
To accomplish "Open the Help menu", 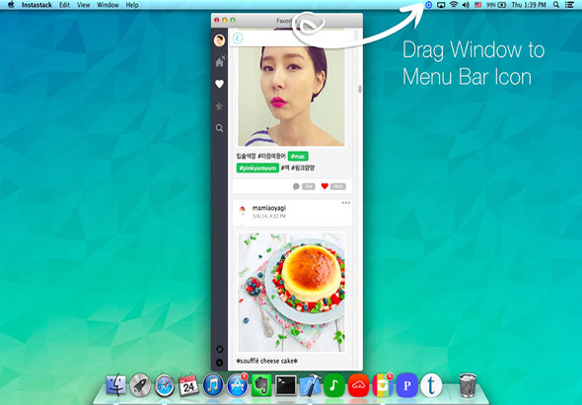I will pos(132,5).
